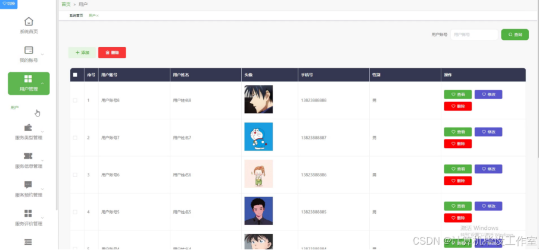Click red 删除 in 用户账号5 row

(458, 218)
